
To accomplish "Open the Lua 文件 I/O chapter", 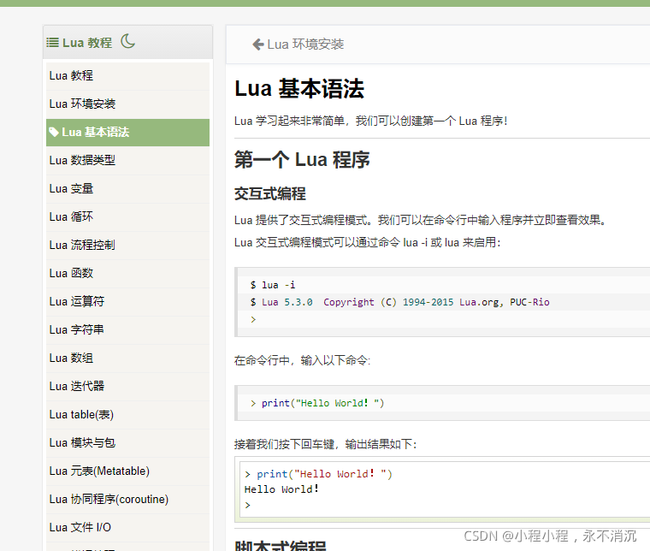I will pos(127,527).
